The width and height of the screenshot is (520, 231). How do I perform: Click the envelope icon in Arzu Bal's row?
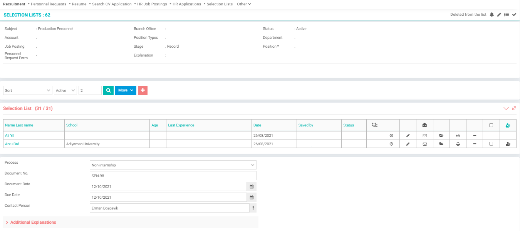click(x=424, y=144)
